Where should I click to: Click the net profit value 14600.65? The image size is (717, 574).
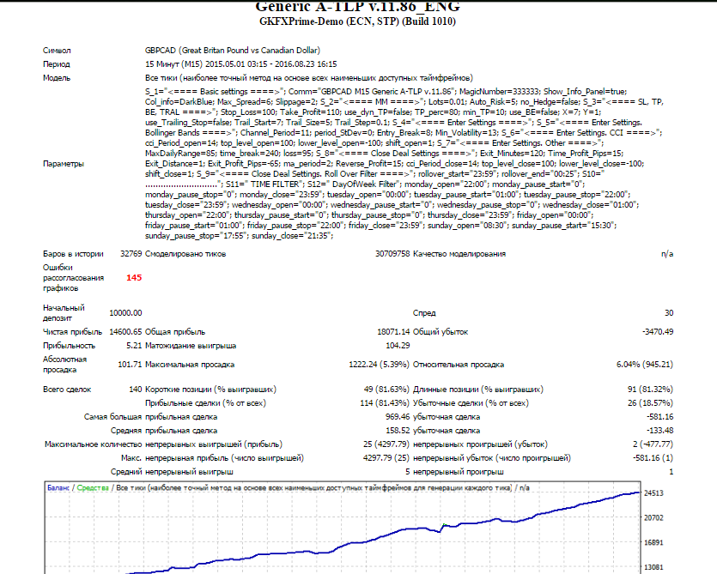(125, 332)
